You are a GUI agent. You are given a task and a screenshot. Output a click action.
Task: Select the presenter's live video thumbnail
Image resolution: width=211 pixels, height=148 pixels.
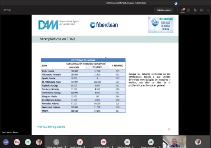pos(174,142)
